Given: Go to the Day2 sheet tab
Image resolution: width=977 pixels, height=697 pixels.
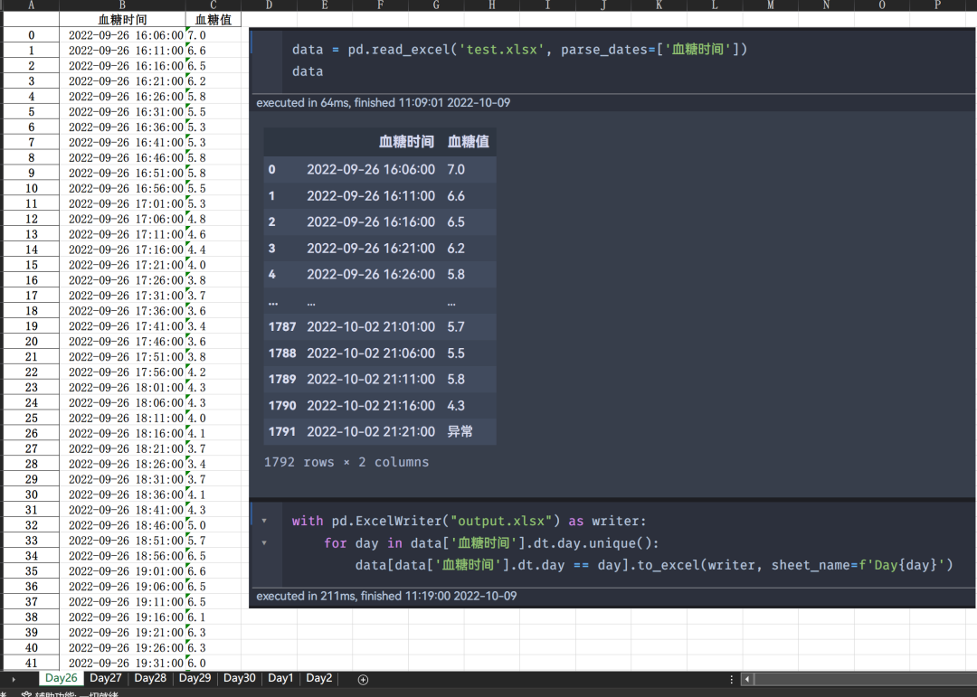Looking at the screenshot, I should pos(319,678).
